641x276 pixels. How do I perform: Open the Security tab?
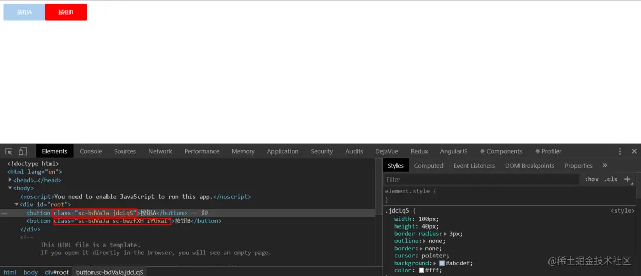point(322,151)
